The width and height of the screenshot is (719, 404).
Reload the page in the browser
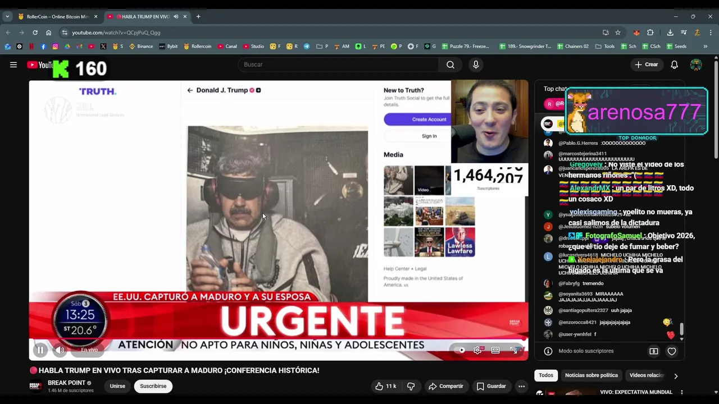point(35,33)
